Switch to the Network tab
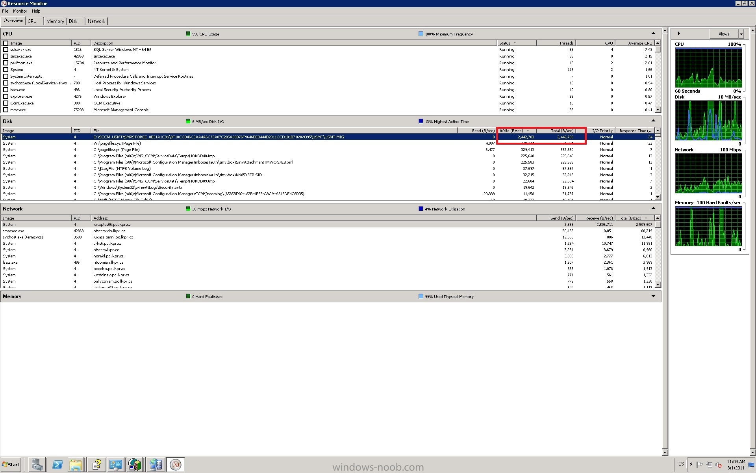This screenshot has height=473, width=756. 96,21
